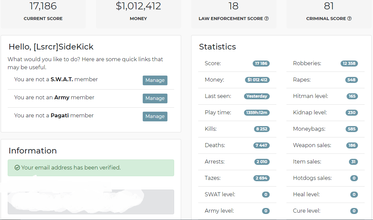Viewport: 373px width, 220px height.
Task: Click the Play time 1359h:12m badge
Action: tap(257, 113)
